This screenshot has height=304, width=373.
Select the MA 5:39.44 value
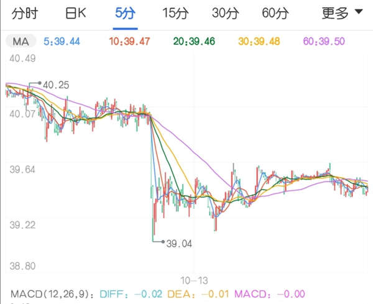[62, 42]
